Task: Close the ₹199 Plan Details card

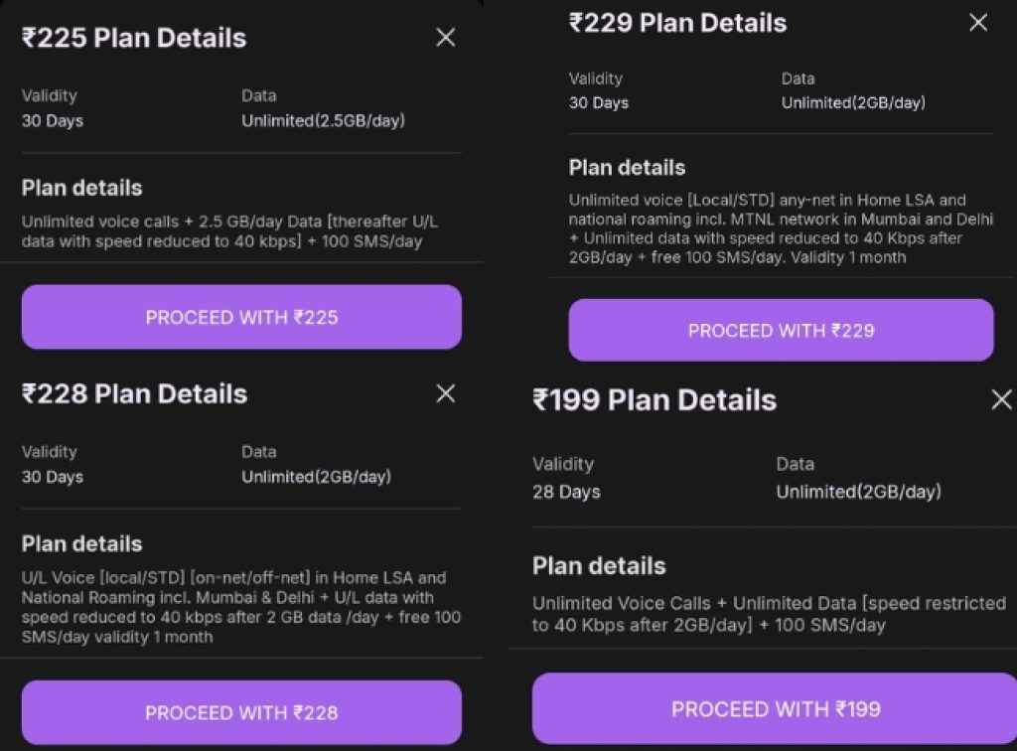Action: pos(1001,400)
